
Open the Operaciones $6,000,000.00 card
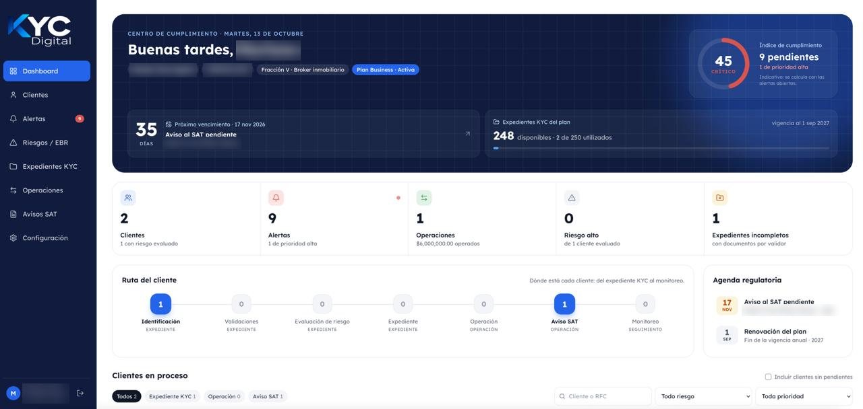[482, 219]
